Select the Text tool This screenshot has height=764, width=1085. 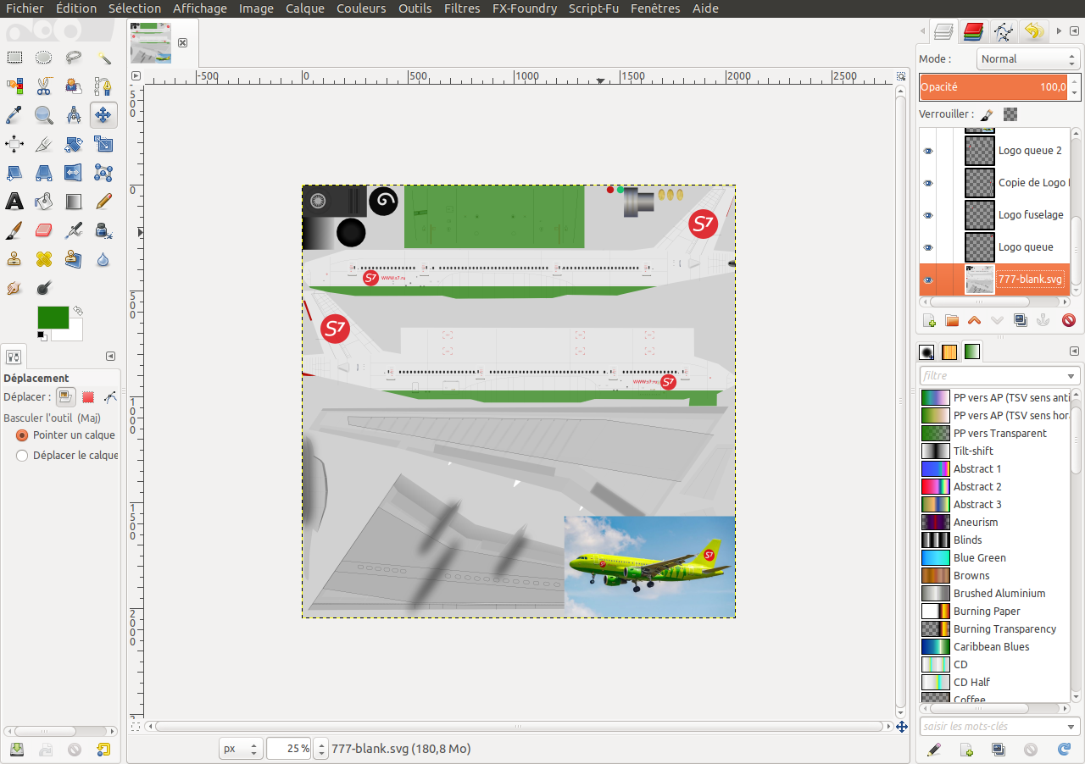(x=14, y=202)
